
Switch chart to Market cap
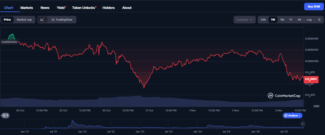tap(24, 20)
